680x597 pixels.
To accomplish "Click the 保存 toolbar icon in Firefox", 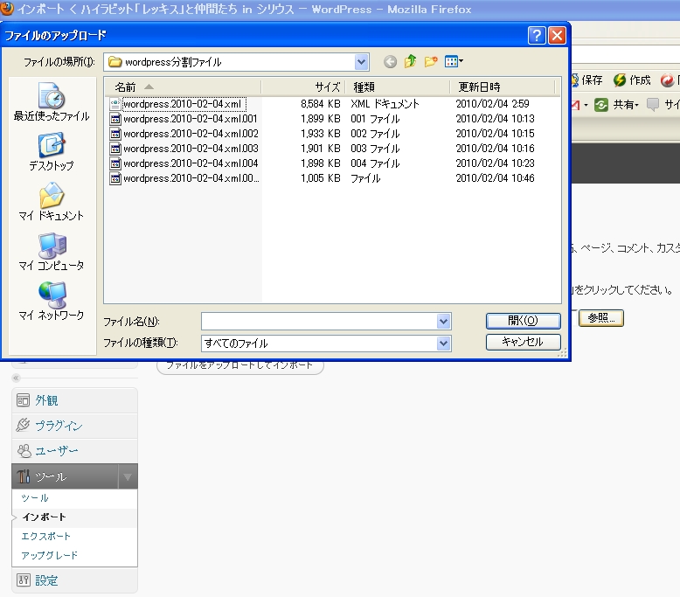I will [575, 80].
